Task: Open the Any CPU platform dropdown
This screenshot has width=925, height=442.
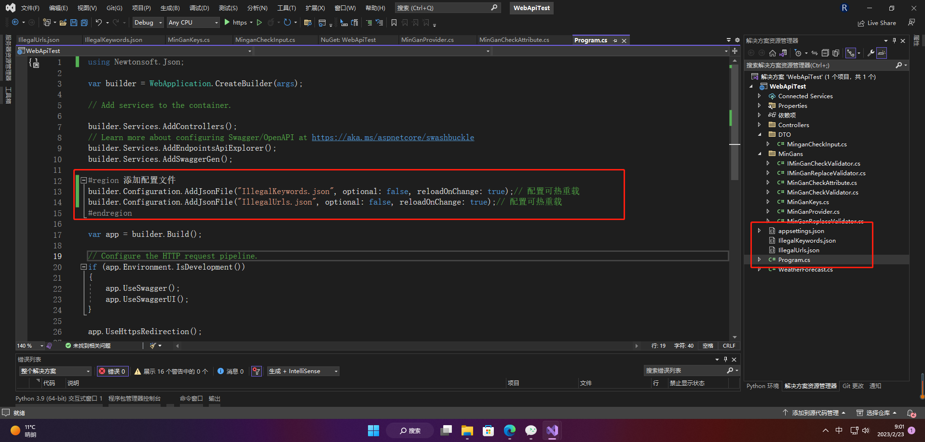Action: coord(193,23)
